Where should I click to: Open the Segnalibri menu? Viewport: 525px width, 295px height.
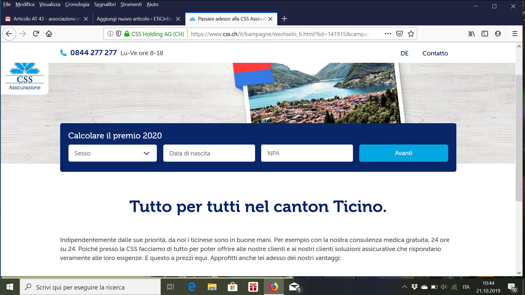click(x=105, y=4)
